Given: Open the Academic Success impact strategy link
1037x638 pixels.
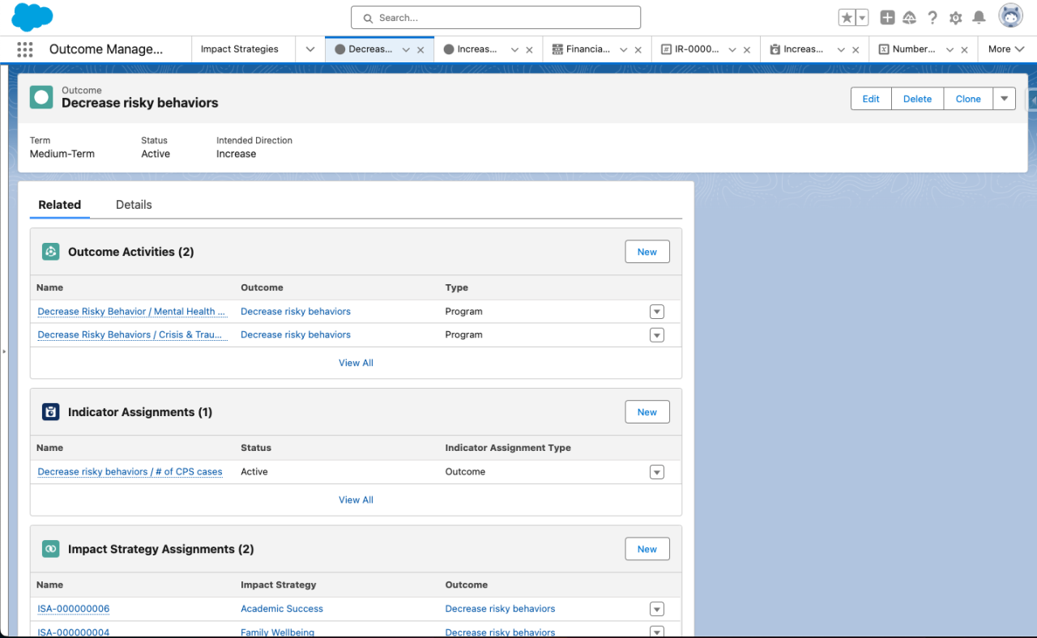Looking at the screenshot, I should 282,609.
